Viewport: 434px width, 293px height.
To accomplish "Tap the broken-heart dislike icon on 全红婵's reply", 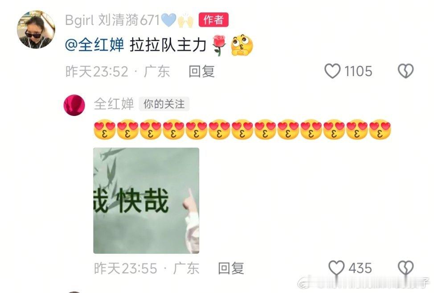I will tap(405, 268).
